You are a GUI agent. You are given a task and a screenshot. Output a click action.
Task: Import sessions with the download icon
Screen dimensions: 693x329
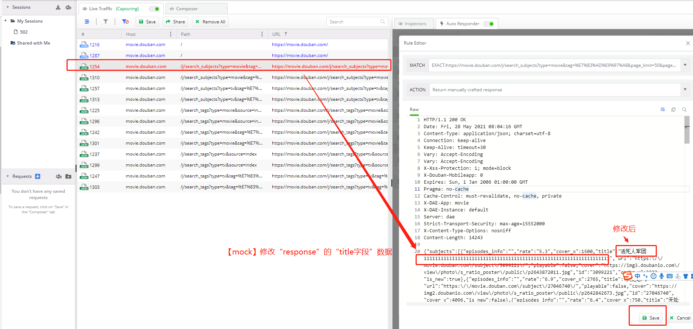(x=58, y=7)
